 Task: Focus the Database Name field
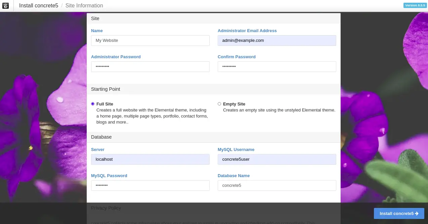click(277, 185)
